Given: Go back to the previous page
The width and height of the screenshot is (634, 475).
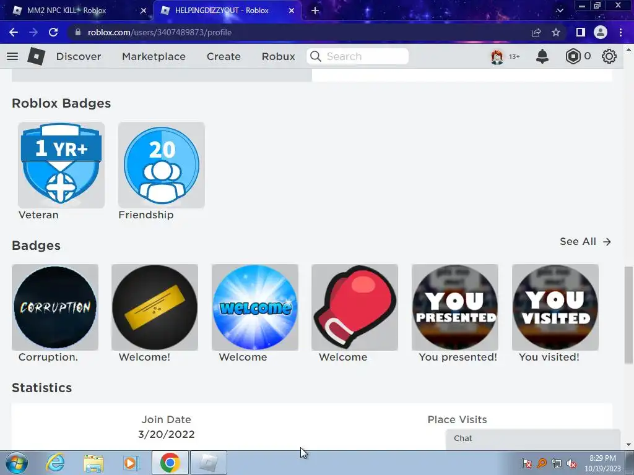Looking at the screenshot, I should pos(14,32).
